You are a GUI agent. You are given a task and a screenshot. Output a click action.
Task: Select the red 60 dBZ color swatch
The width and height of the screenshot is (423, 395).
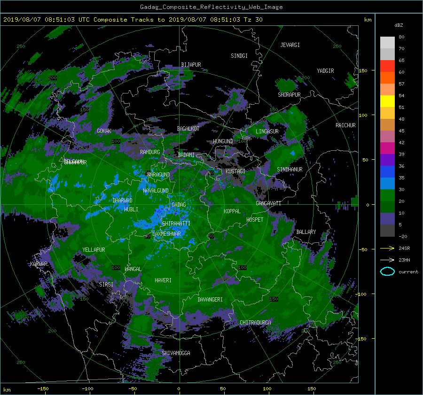387,66
